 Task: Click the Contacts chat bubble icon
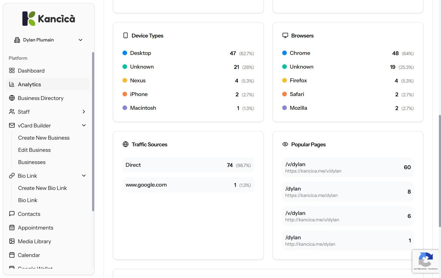12,214
